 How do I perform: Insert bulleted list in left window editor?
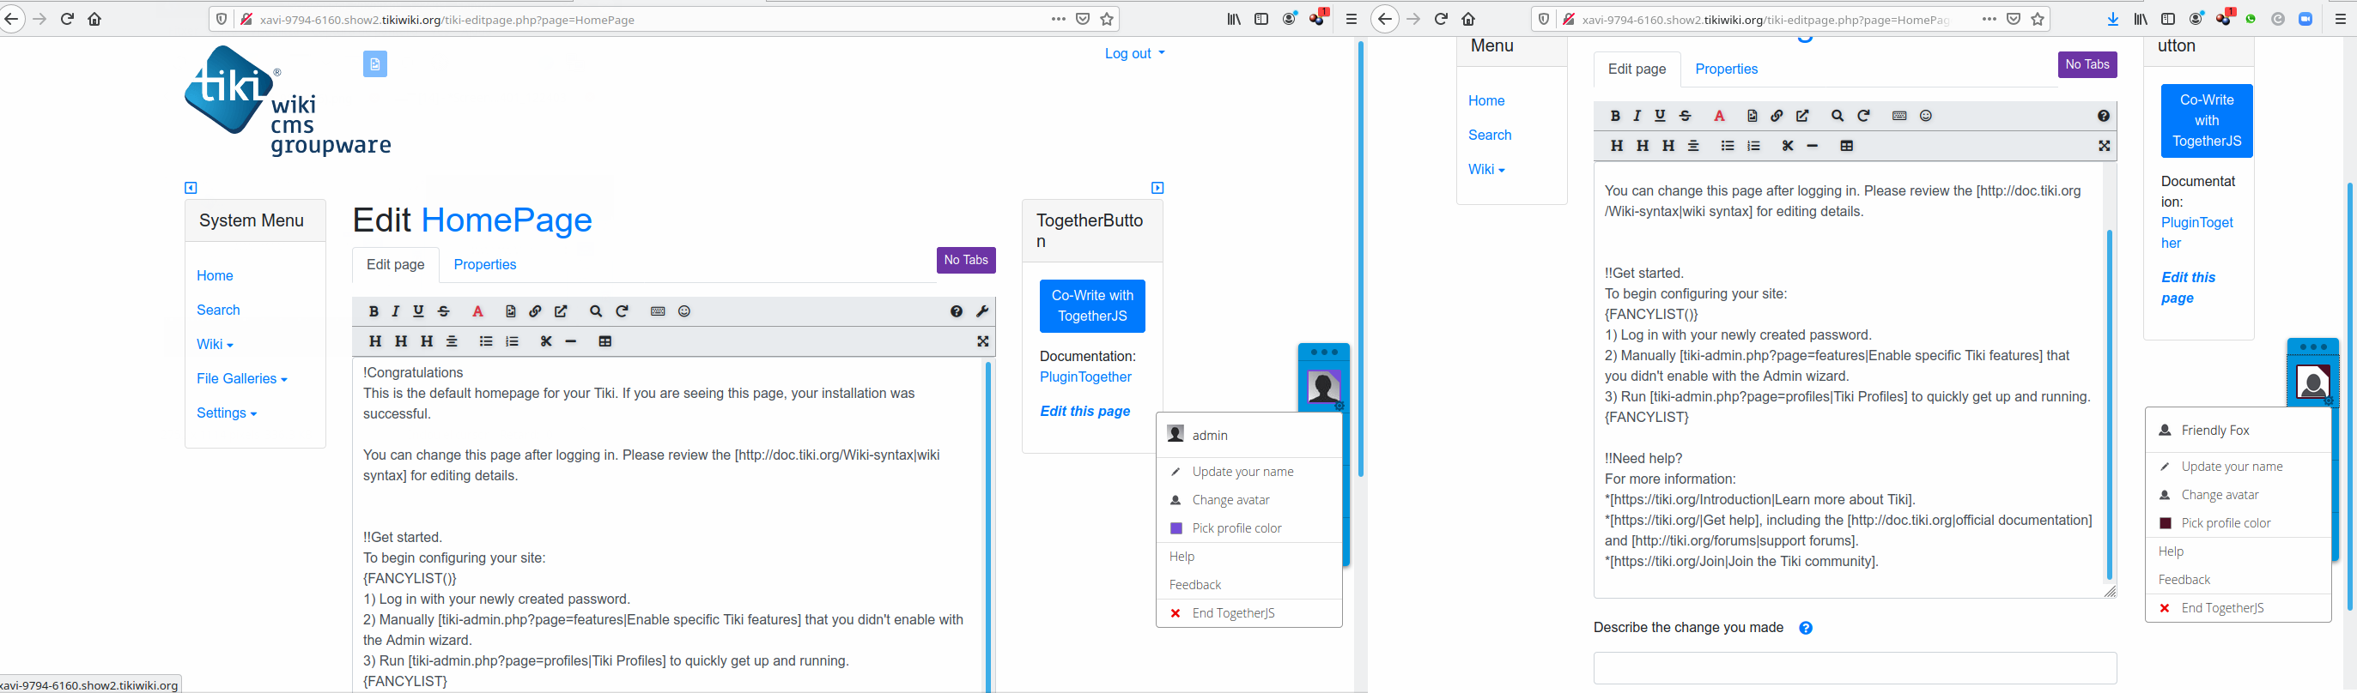tap(486, 342)
